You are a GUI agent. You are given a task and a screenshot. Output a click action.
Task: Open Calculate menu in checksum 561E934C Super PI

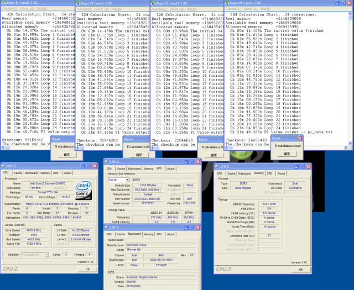point(10,9)
